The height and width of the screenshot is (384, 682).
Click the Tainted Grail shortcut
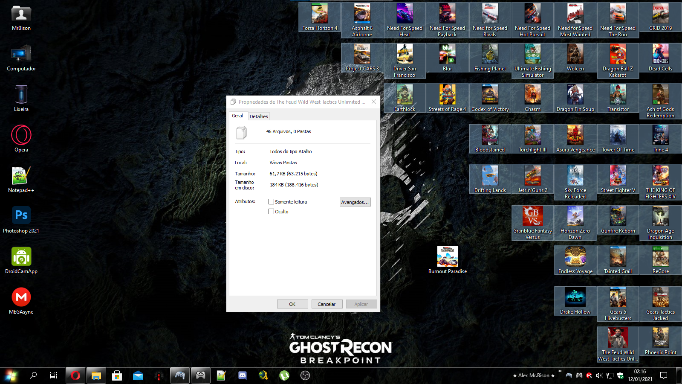click(618, 261)
